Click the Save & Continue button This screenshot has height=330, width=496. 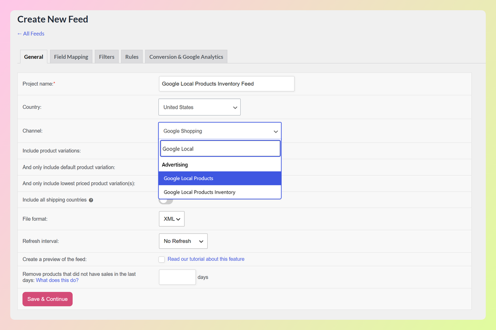(x=47, y=299)
